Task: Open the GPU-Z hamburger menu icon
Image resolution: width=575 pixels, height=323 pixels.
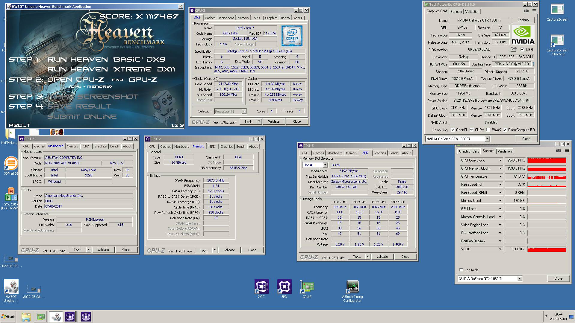Action: (534, 11)
